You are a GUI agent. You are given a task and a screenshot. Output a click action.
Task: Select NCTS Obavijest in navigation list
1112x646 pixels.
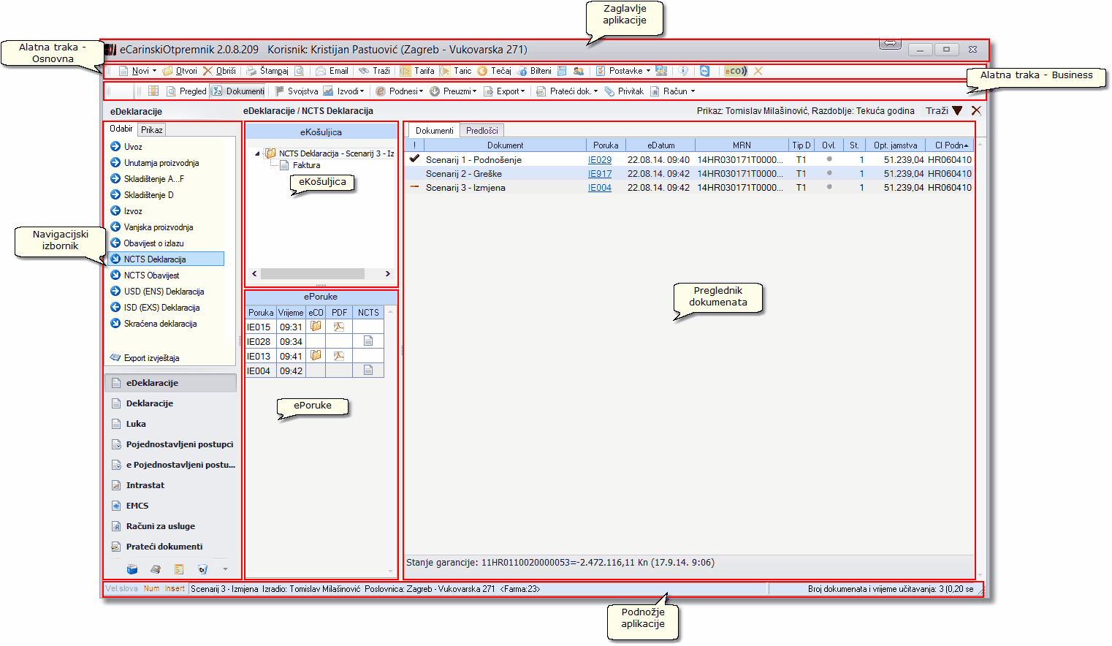(x=151, y=275)
